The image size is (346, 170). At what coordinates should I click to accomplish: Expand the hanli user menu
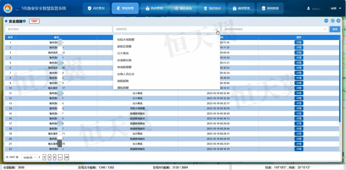pos(340,8)
